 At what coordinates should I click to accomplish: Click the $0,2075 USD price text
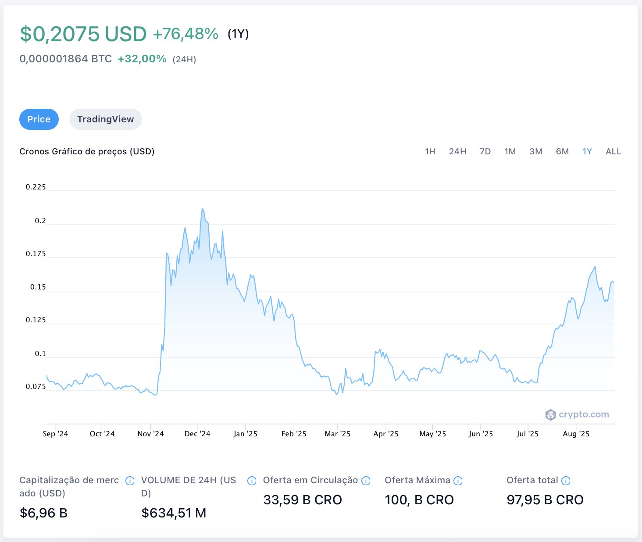tap(83, 34)
